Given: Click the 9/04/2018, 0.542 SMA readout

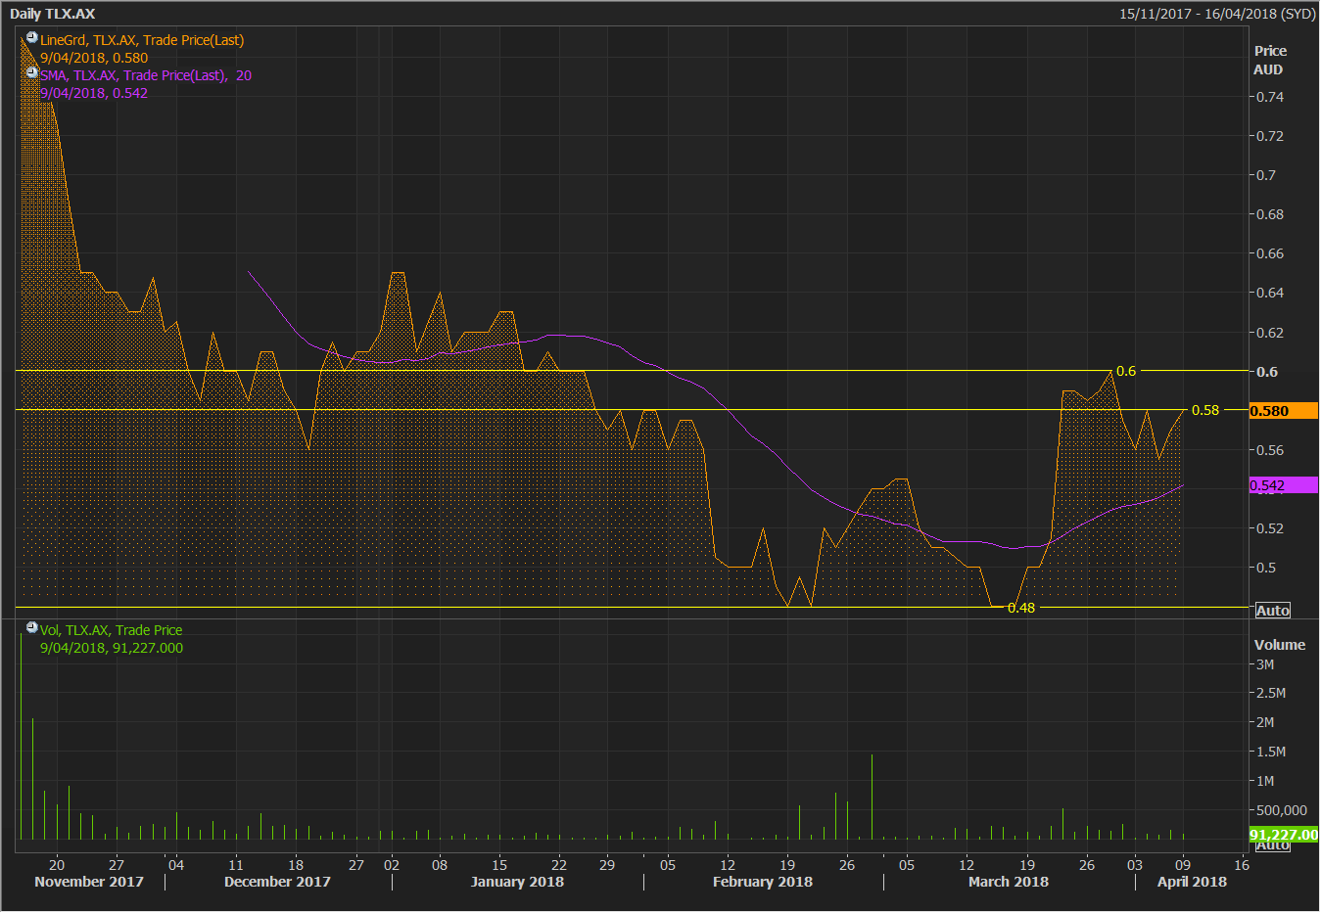Looking at the screenshot, I should pos(94,93).
